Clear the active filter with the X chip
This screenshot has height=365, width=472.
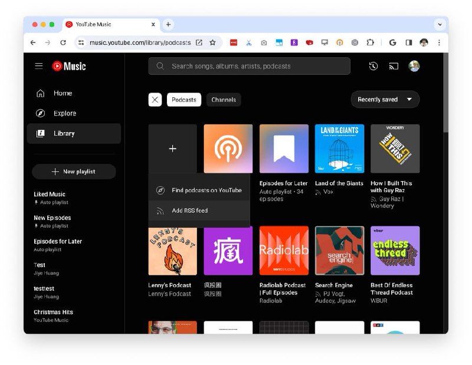(x=155, y=100)
